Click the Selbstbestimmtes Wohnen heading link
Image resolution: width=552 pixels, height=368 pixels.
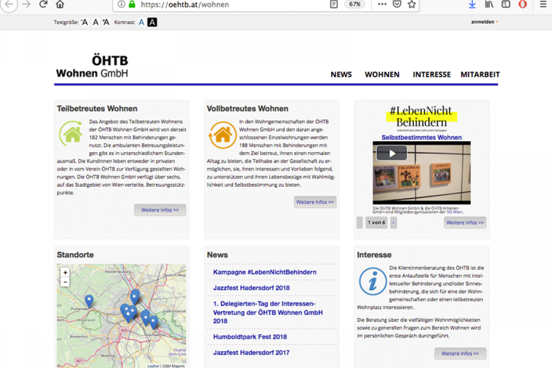(422, 138)
